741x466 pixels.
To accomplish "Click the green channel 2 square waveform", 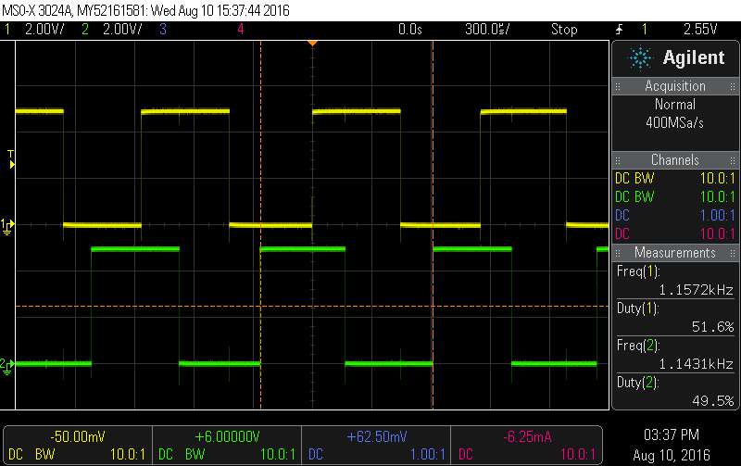I will [x=134, y=249].
